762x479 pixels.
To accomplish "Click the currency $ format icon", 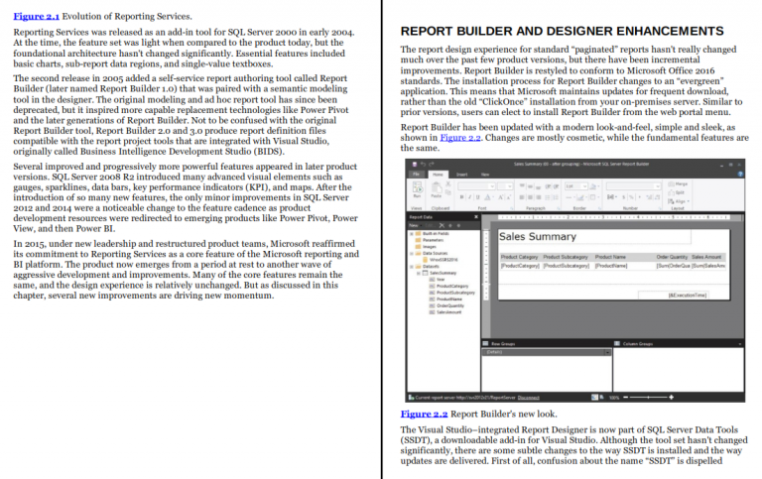I will (623, 197).
